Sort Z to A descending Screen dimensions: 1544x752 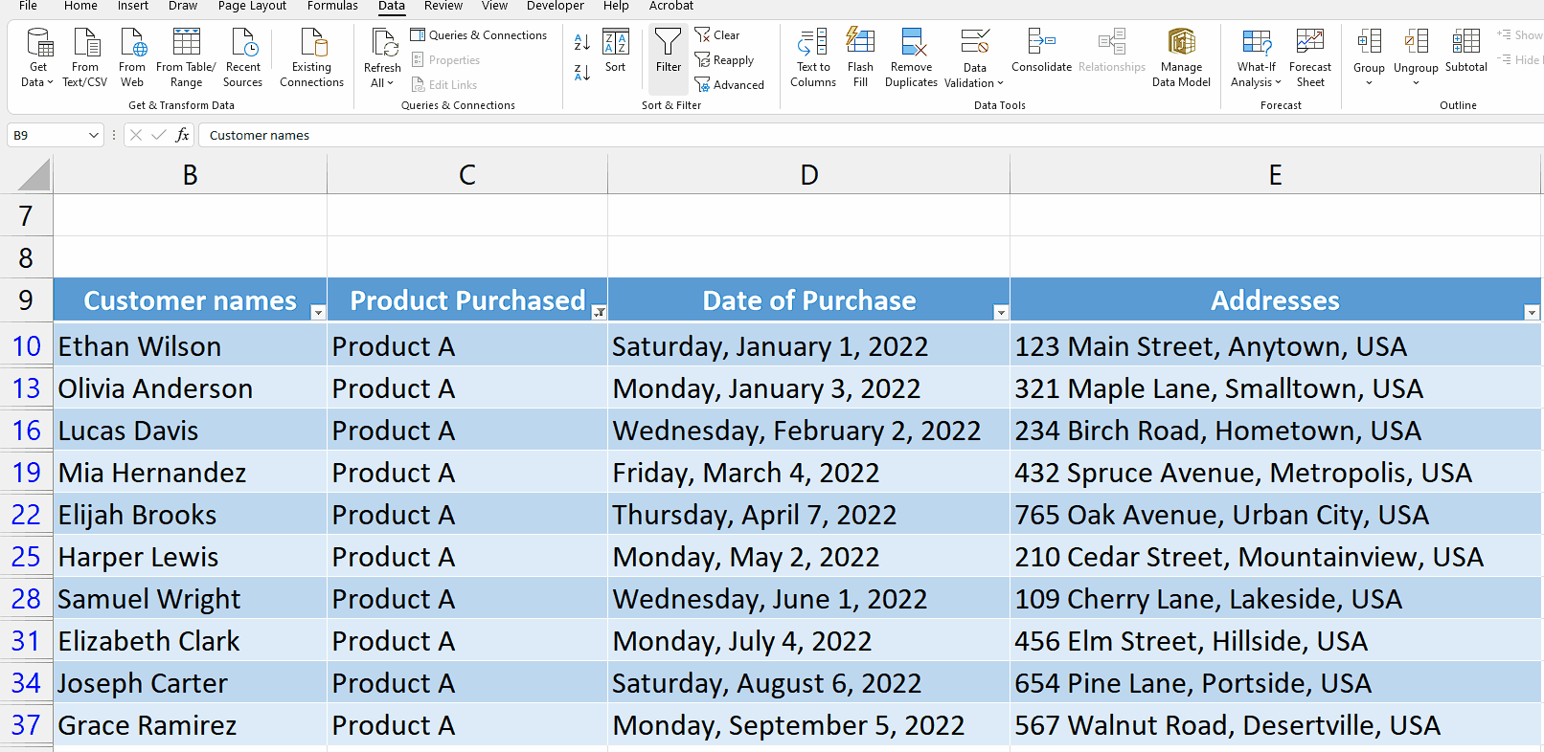[x=581, y=72]
